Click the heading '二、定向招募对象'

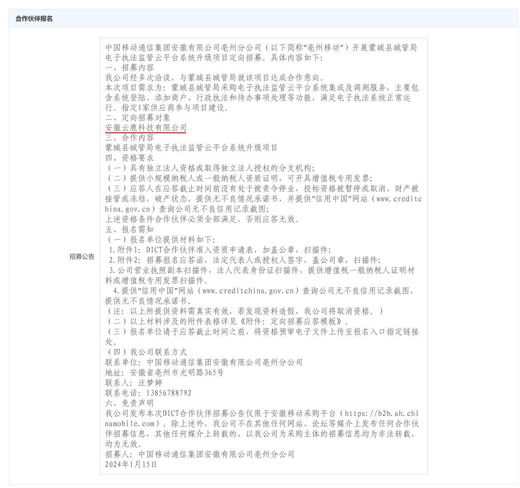coord(138,118)
